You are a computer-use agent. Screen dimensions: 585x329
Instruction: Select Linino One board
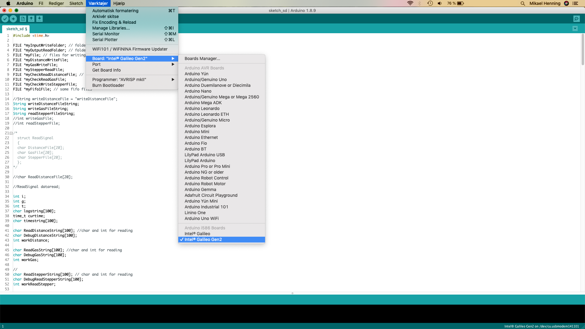pos(222,213)
